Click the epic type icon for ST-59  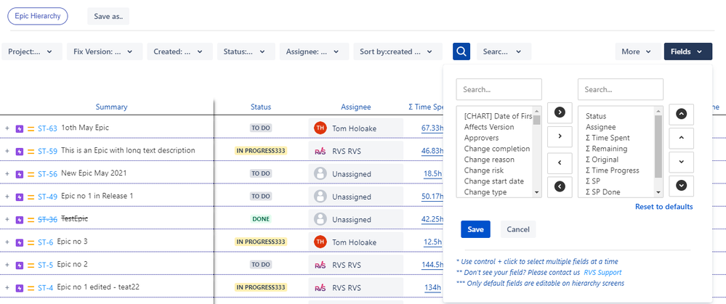pos(20,152)
